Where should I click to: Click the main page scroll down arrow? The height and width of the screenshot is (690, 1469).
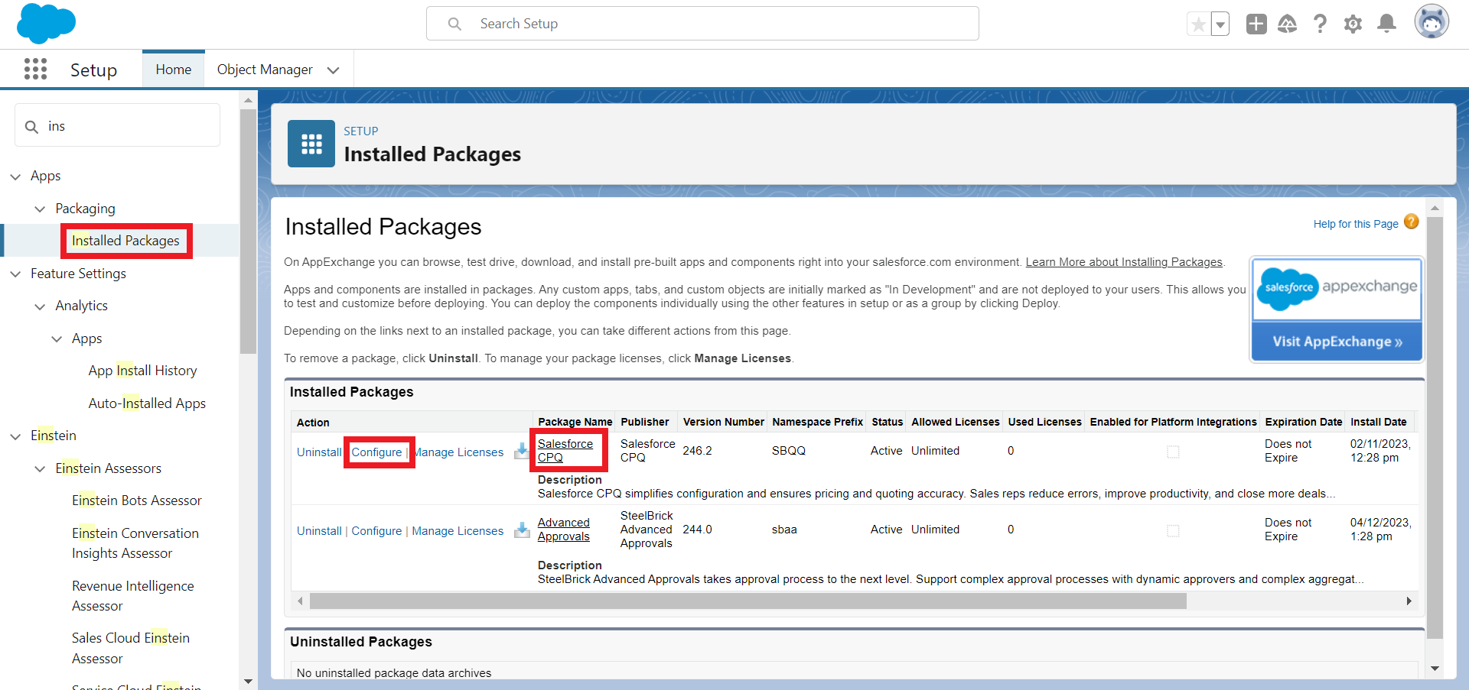(1435, 669)
